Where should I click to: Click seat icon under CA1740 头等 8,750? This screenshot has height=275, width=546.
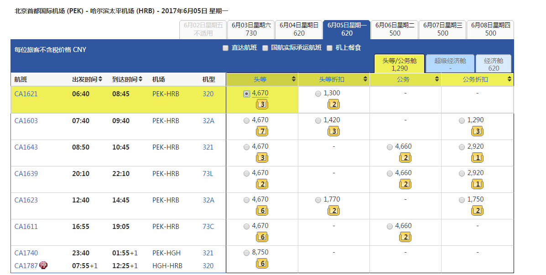click(x=262, y=264)
